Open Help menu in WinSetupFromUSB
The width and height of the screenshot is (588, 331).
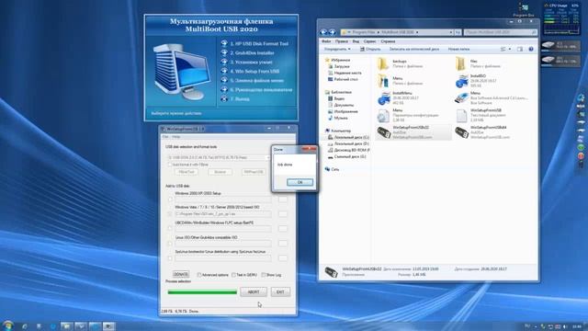(175, 137)
